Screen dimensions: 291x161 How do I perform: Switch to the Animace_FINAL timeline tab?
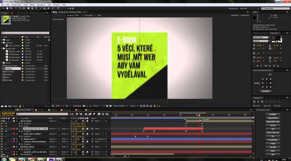pyautogui.click(x=25, y=110)
